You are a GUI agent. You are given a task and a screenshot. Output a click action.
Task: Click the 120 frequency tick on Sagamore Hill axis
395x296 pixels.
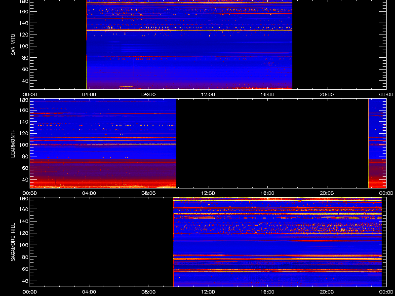(x=24, y=233)
